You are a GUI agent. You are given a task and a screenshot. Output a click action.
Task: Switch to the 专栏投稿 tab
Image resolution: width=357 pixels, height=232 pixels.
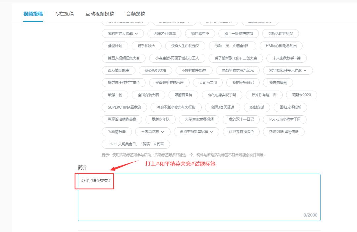click(x=64, y=14)
